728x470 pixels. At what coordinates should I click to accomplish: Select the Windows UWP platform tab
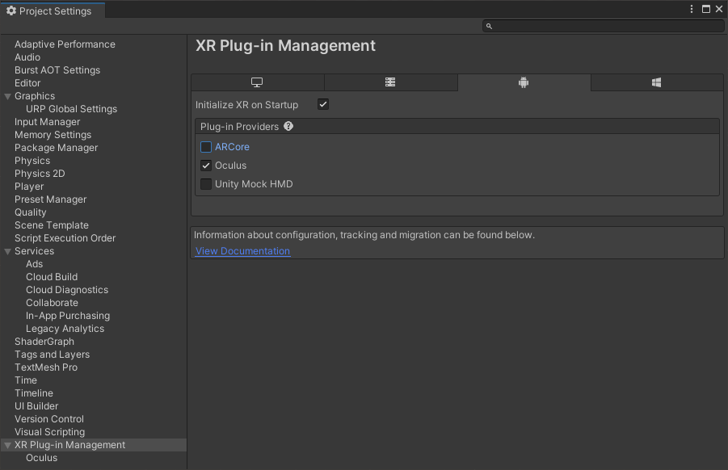[656, 82]
